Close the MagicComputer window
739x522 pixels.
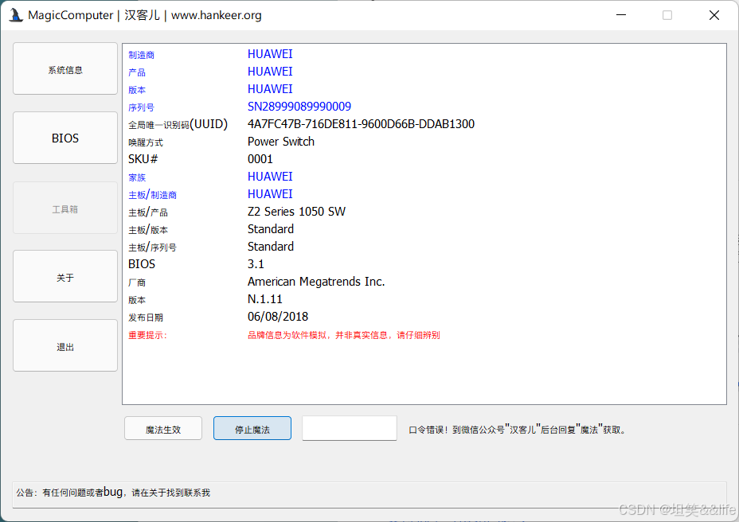714,15
